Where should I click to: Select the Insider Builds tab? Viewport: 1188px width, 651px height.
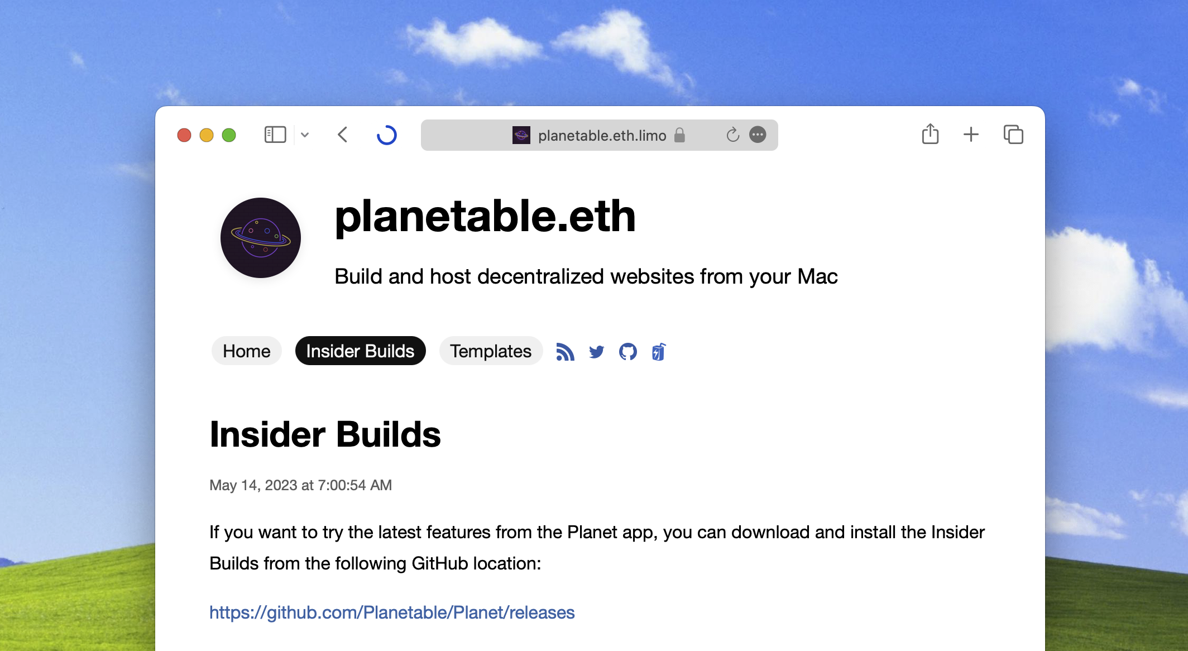359,351
